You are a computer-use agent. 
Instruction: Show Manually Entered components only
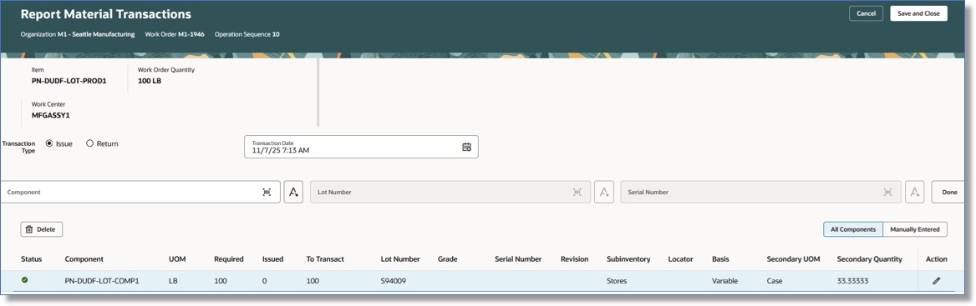click(x=915, y=229)
